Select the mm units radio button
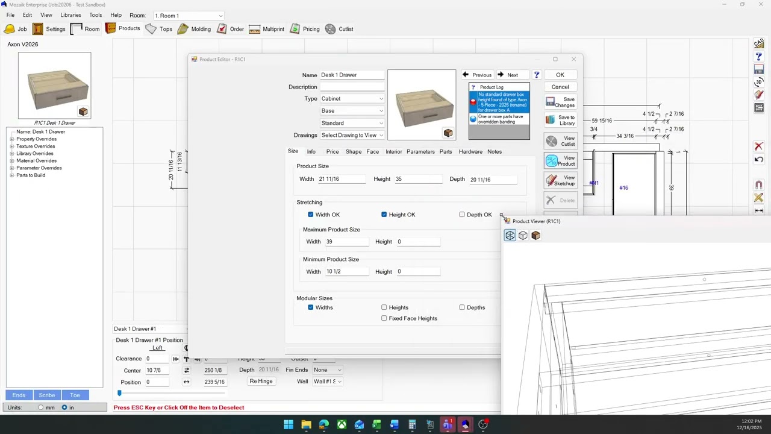The width and height of the screenshot is (771, 434). click(41, 407)
